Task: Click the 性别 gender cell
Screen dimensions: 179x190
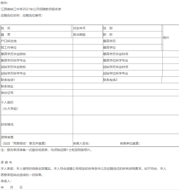Action: pyautogui.click(x=132, y=28)
